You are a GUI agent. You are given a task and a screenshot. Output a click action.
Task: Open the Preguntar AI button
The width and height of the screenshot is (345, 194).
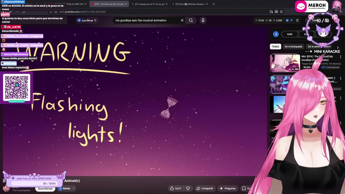(228, 188)
